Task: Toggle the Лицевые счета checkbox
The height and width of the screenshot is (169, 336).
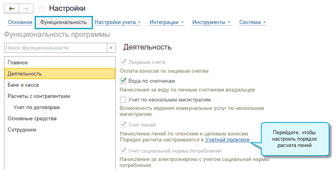Action: [x=123, y=62]
